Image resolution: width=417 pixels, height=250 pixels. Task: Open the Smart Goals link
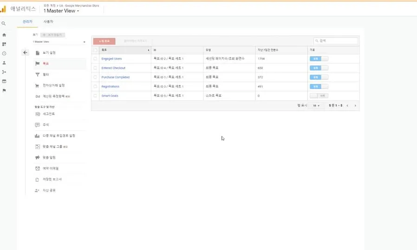pyautogui.click(x=110, y=96)
